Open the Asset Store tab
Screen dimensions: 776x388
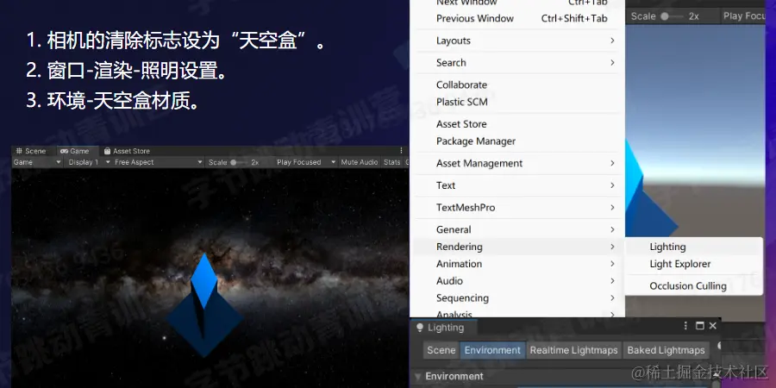pyautogui.click(x=127, y=151)
